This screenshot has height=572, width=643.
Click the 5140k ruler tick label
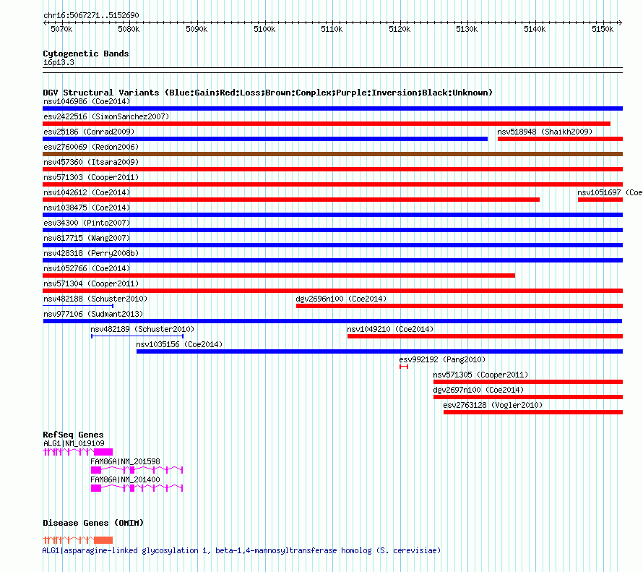(x=535, y=30)
